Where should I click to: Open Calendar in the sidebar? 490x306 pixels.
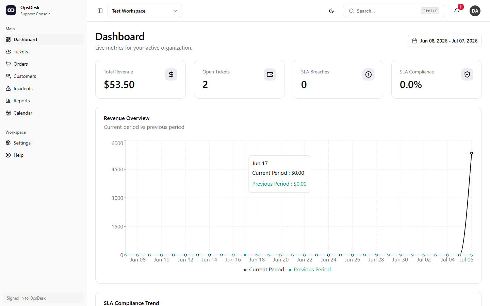(x=43, y=113)
